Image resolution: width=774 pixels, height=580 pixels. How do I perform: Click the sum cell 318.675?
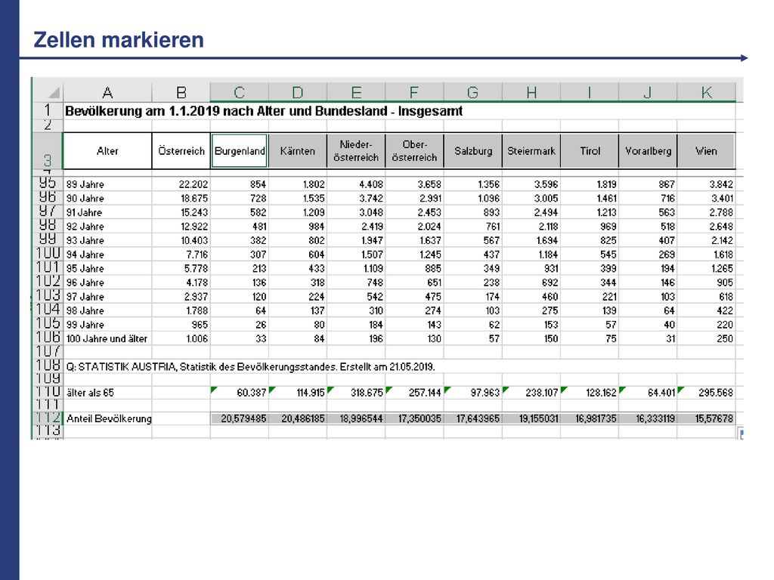coord(356,393)
